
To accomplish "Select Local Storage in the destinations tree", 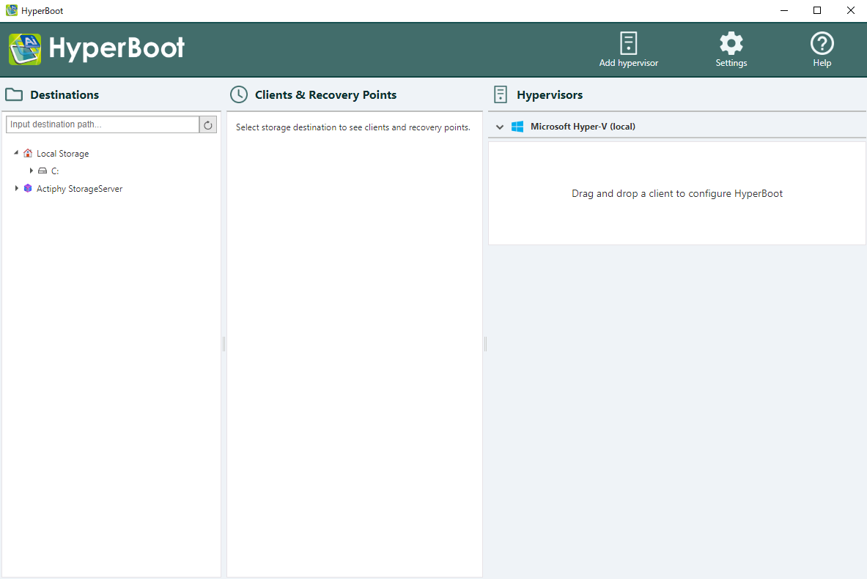I will [x=62, y=154].
